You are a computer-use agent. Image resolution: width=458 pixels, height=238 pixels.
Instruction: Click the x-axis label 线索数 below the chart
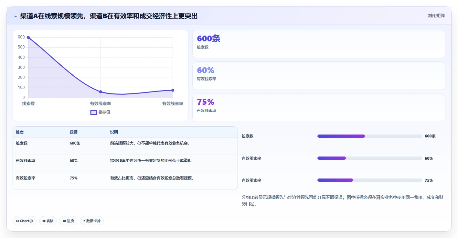click(x=28, y=103)
